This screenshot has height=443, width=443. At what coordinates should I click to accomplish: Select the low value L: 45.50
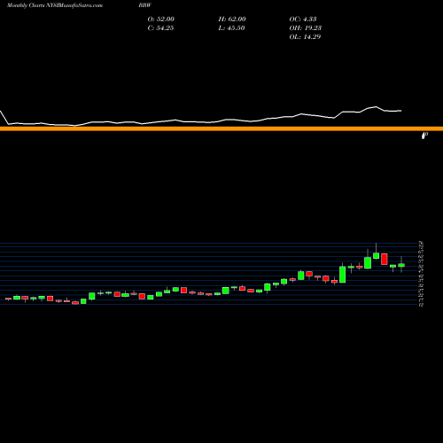coord(231,27)
